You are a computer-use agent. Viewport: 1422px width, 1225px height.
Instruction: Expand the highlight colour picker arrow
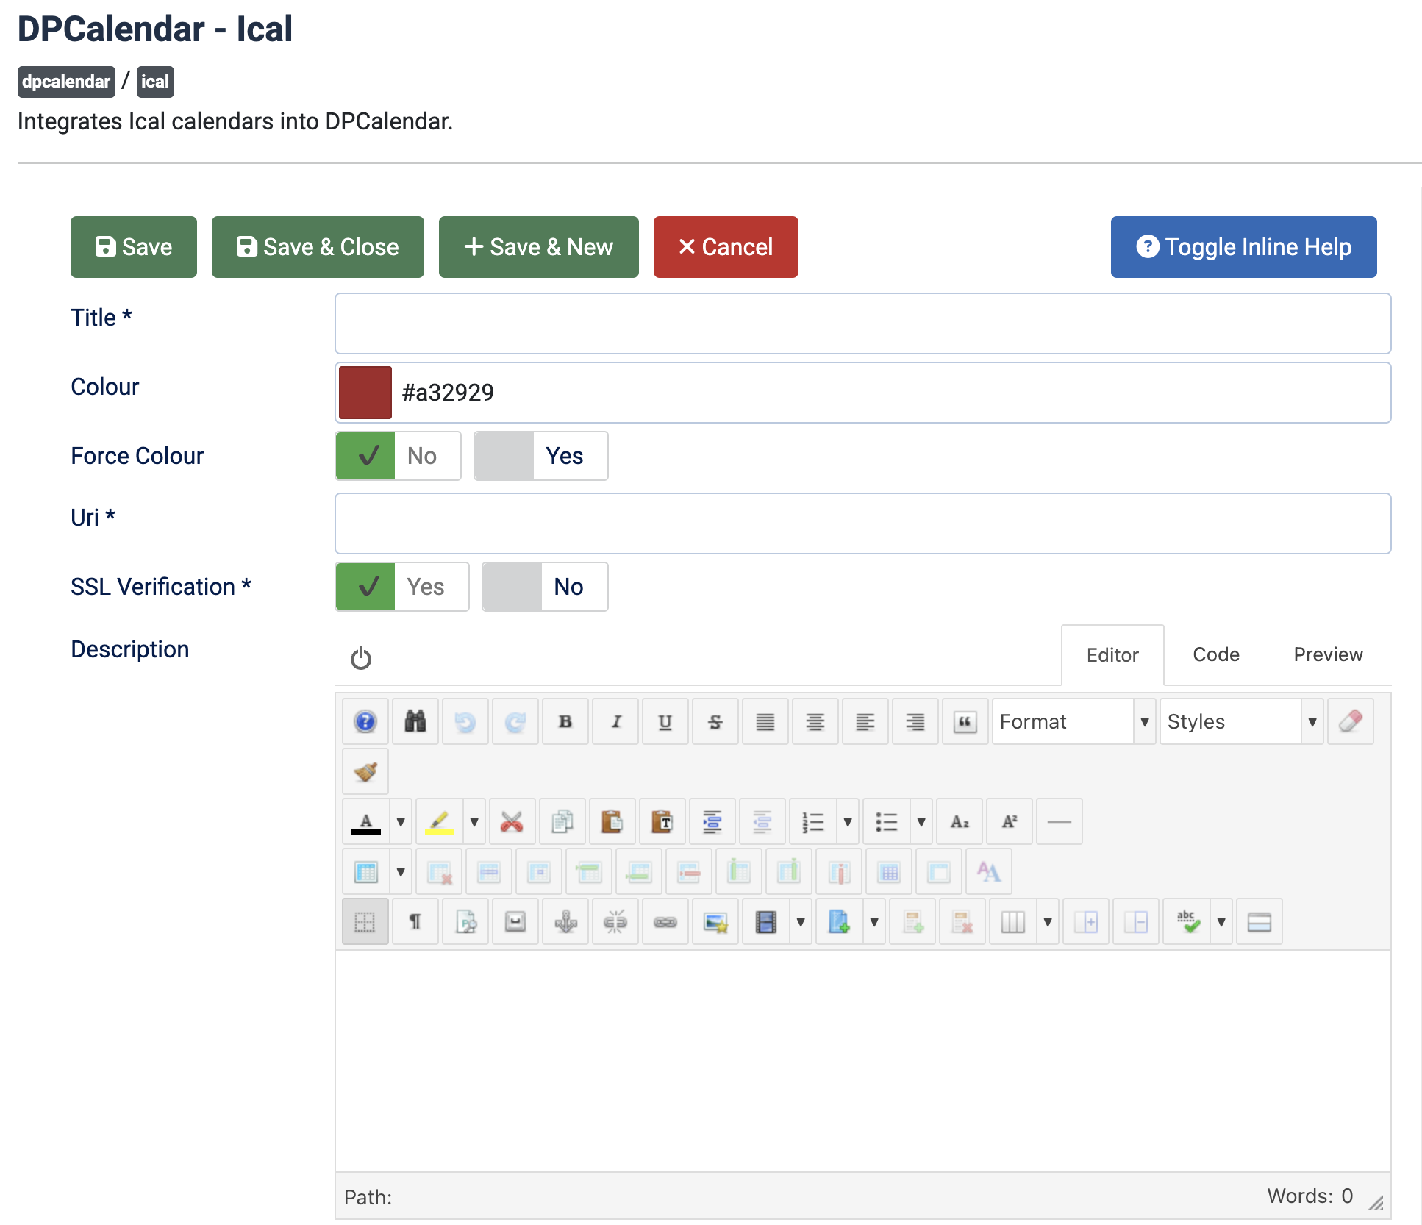[x=474, y=821]
